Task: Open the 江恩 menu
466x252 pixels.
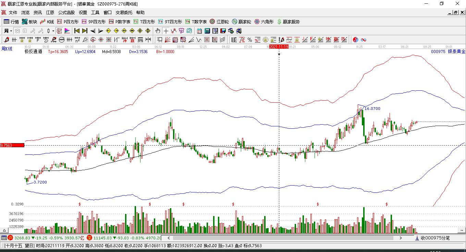Action: tap(50, 13)
